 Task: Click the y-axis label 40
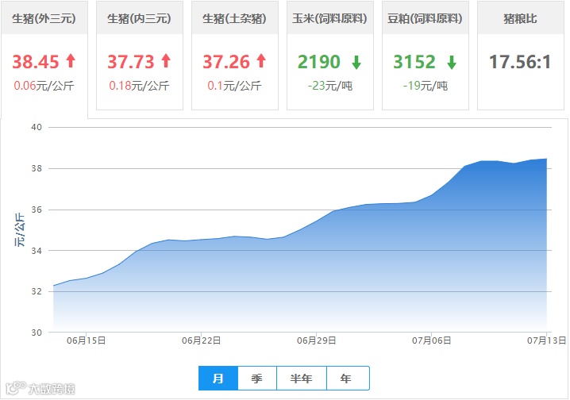pos(37,127)
